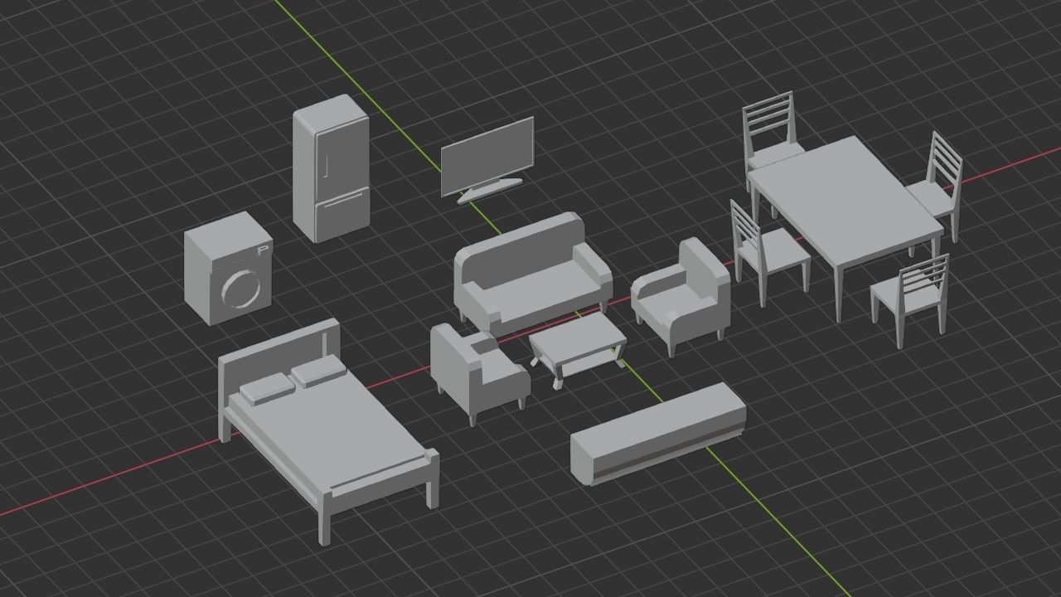Image resolution: width=1061 pixels, height=597 pixels.
Task: Select the dining chair closest to the armchair
Action: click(768, 251)
